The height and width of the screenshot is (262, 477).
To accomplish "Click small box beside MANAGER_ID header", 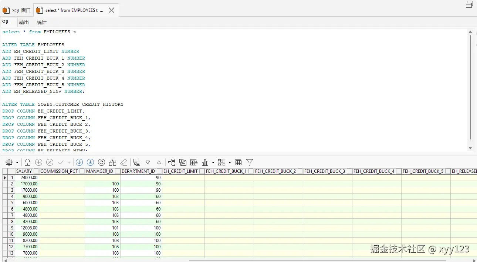I will 117,171.
